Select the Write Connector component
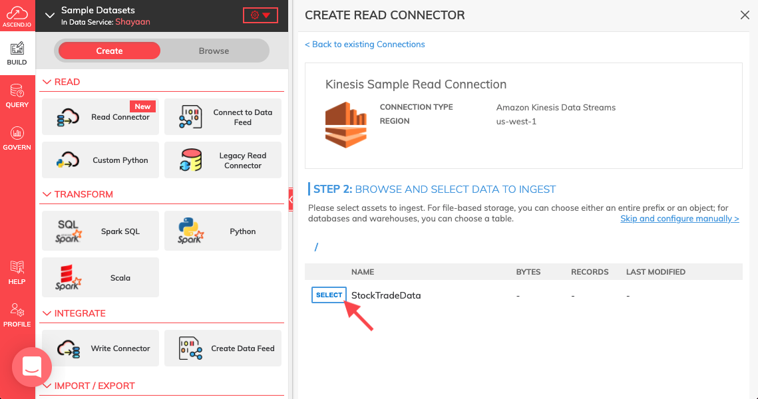Screen dimensions: 758x399 click(100, 348)
